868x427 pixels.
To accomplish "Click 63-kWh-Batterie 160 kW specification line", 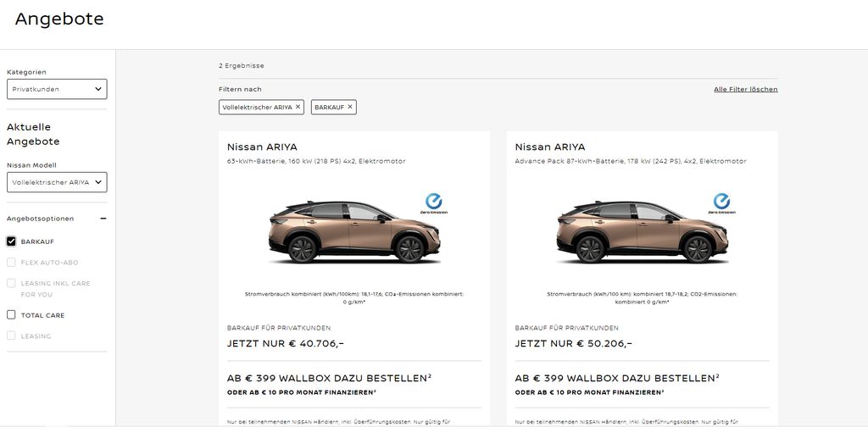I will point(316,162).
